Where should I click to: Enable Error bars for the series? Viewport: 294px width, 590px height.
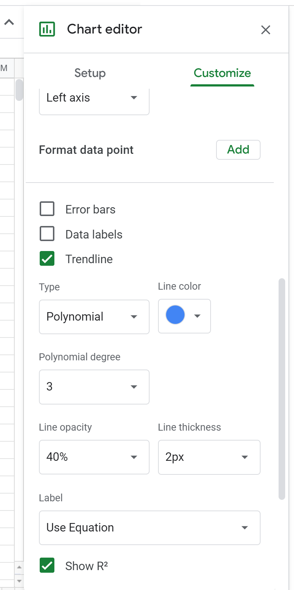pyautogui.click(x=47, y=209)
